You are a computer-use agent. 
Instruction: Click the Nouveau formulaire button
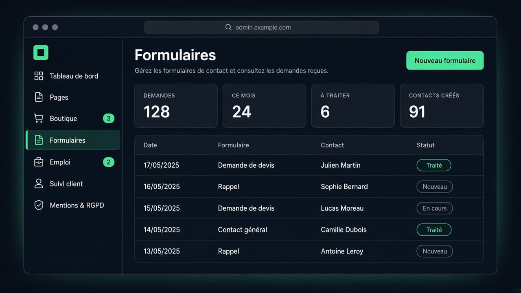point(445,61)
